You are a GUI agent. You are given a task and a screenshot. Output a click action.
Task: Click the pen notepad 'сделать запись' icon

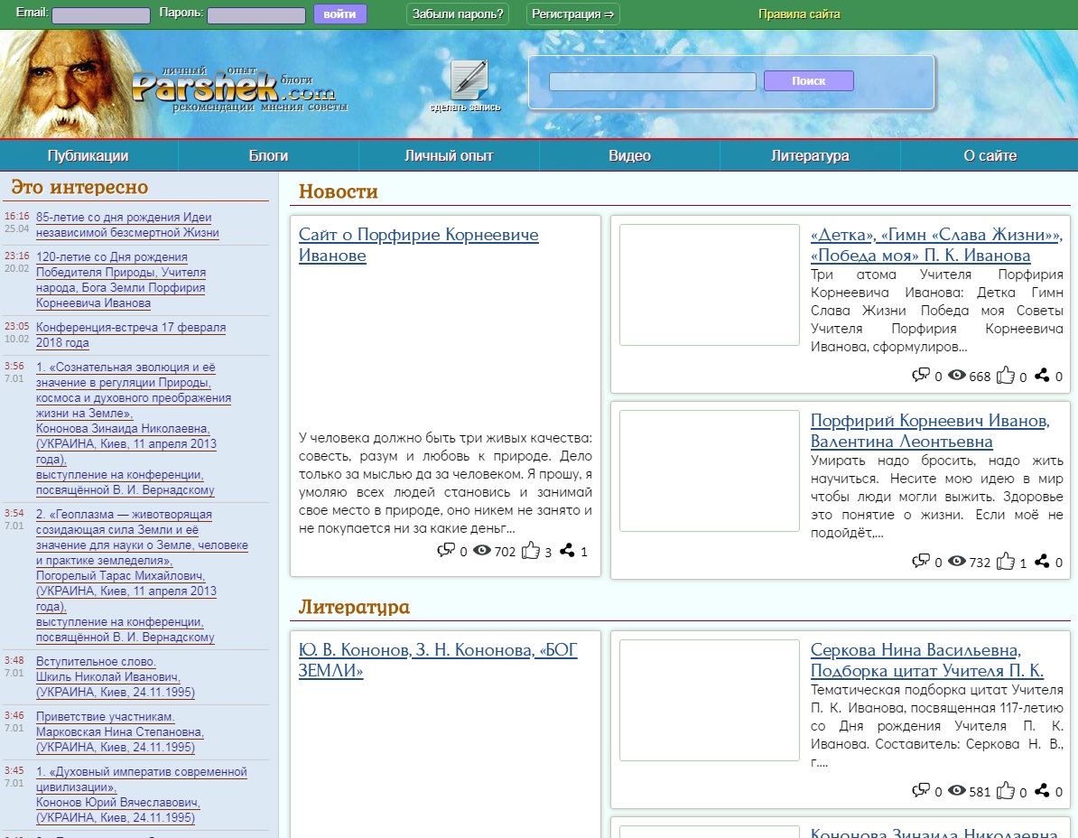point(468,79)
